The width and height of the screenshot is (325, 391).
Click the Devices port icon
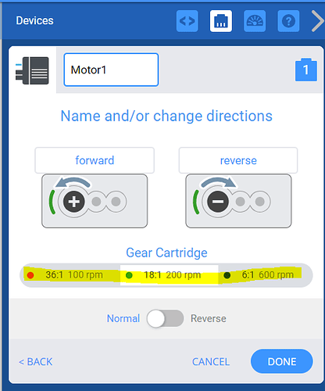pos(221,21)
